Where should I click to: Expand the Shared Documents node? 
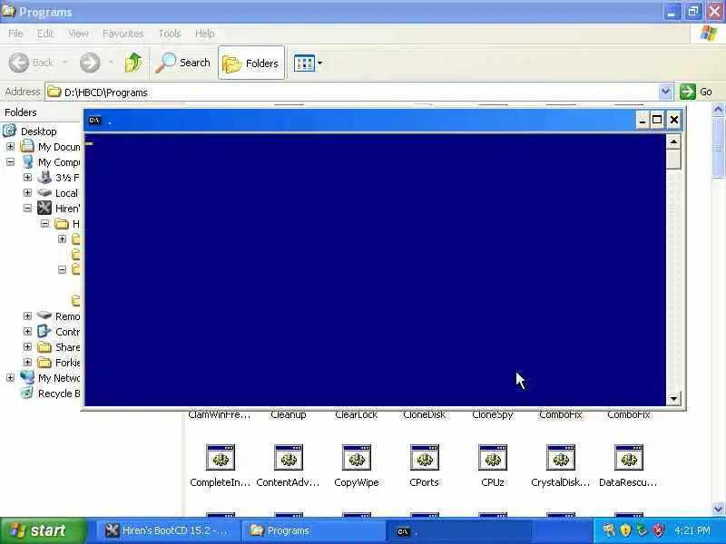pos(27,347)
